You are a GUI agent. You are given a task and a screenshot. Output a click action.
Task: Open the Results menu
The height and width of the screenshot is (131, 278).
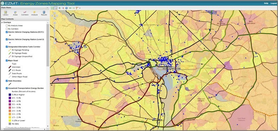tap(44, 13)
